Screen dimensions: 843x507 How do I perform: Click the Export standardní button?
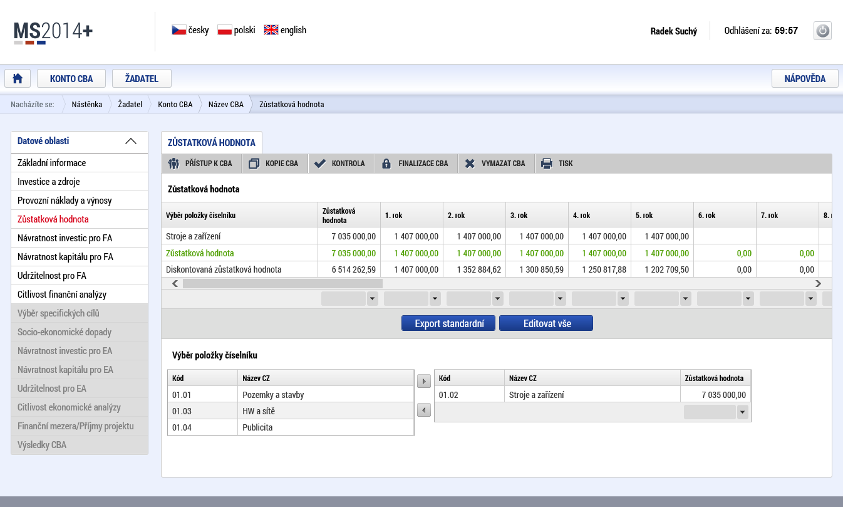pyautogui.click(x=448, y=323)
